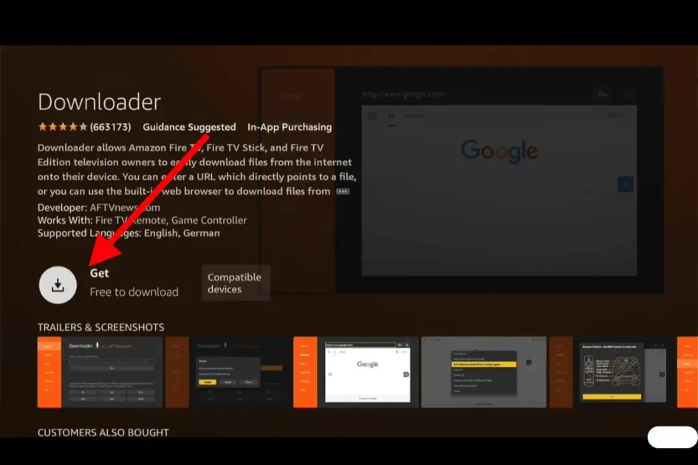Screen dimensions: 698x465
Task: Click the white pill button at bottom right
Action: [672, 437]
